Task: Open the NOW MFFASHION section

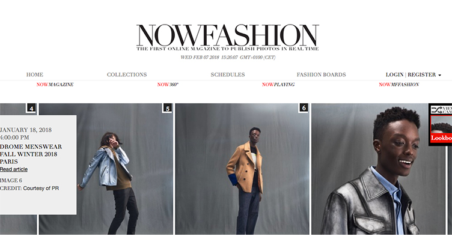Action: click(399, 84)
